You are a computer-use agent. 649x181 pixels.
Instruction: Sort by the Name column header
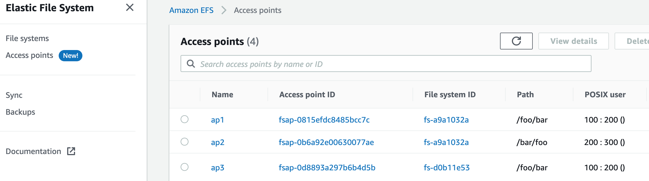pos(222,94)
